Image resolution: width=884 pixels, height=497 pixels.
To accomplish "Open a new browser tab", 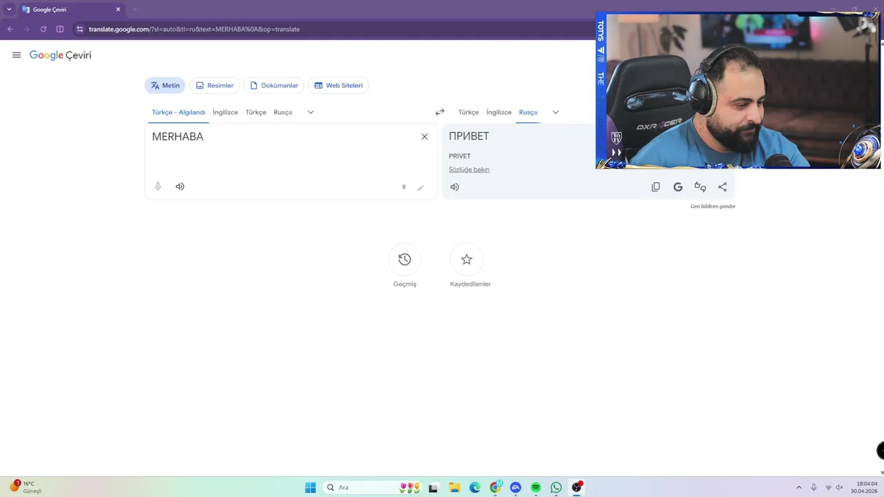I will pos(135,10).
